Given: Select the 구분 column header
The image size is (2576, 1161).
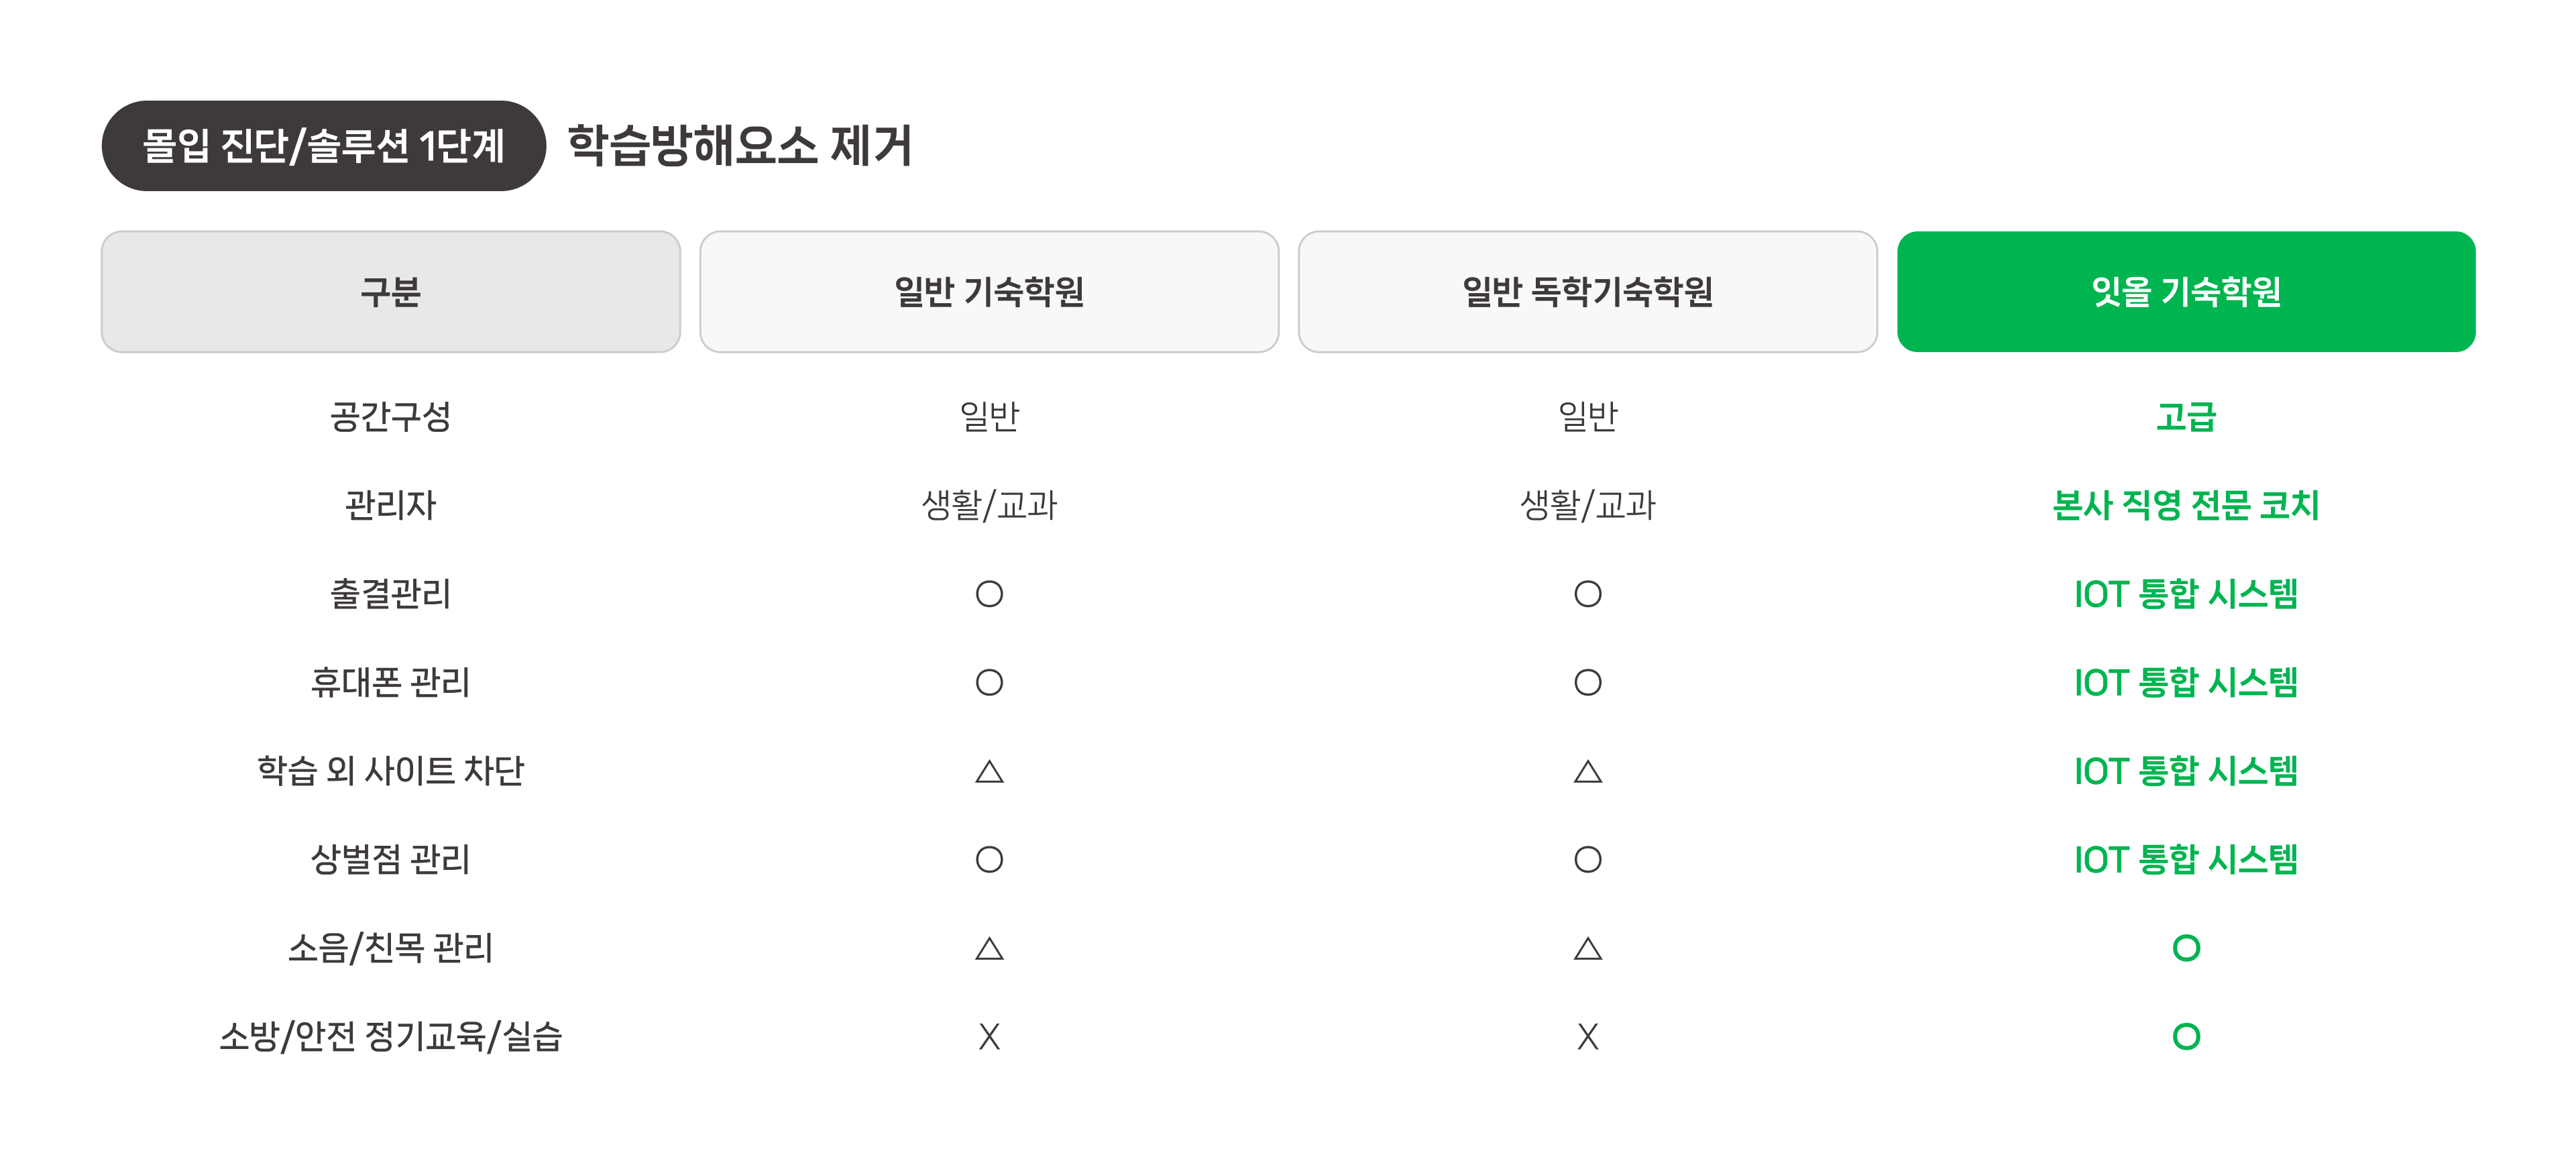Looking at the screenshot, I should 390,292.
